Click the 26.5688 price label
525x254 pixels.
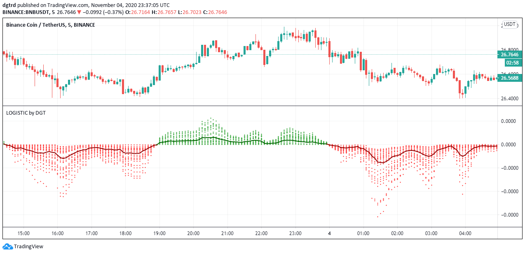pyautogui.click(x=510, y=78)
